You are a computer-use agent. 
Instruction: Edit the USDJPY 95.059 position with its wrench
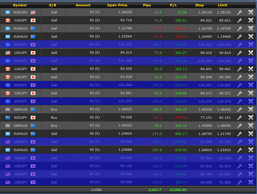tap(239, 174)
